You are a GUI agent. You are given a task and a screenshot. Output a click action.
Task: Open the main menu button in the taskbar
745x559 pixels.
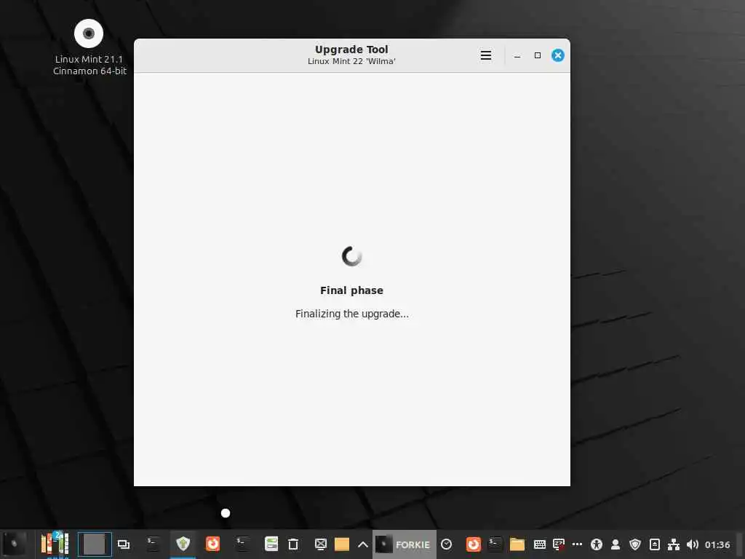coord(15,544)
